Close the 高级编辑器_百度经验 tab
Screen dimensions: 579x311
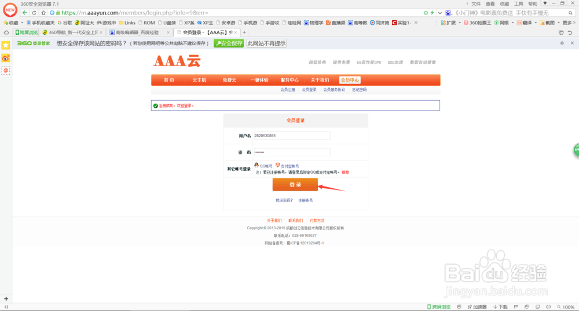(168, 32)
